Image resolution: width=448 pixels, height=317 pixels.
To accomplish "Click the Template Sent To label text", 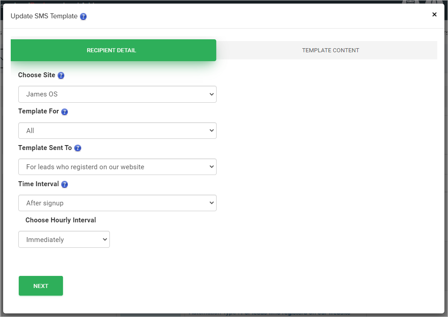I will click(x=45, y=147).
